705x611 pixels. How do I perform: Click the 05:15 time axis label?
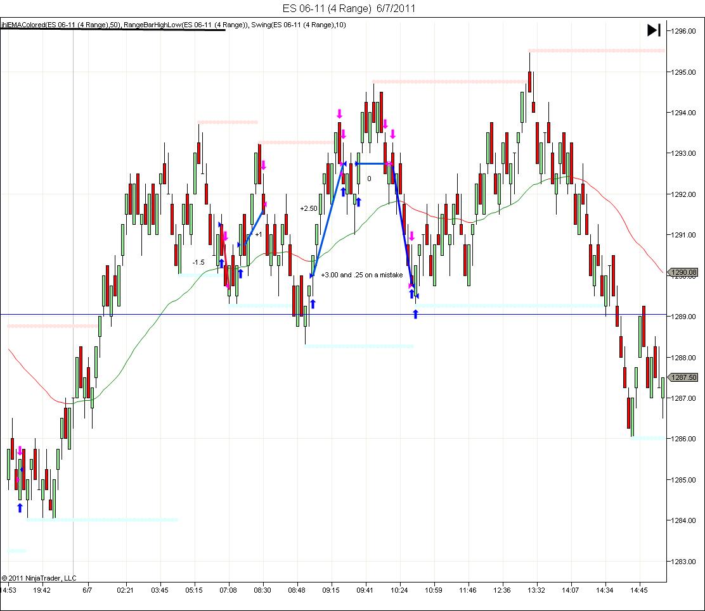coord(194,590)
